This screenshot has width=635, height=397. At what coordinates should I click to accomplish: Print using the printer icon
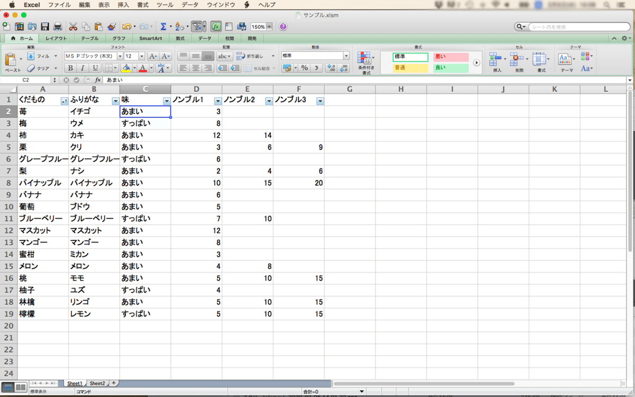(58, 26)
